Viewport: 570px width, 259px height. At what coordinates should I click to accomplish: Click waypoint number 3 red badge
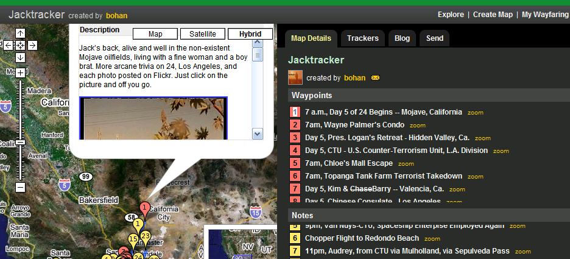coord(295,138)
